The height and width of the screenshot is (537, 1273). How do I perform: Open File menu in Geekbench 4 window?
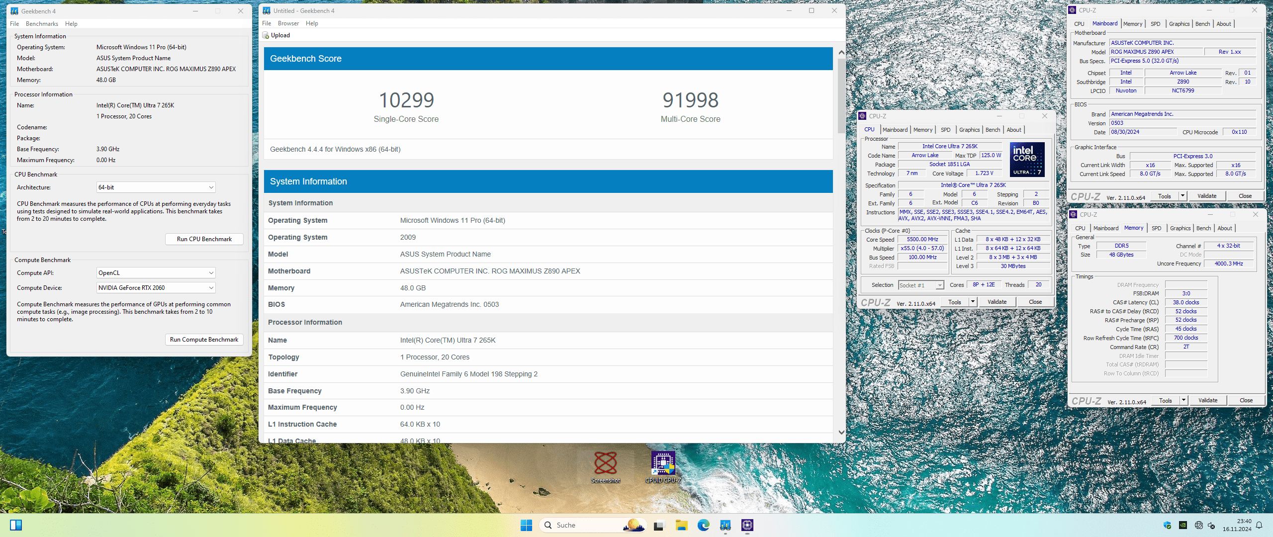click(14, 24)
